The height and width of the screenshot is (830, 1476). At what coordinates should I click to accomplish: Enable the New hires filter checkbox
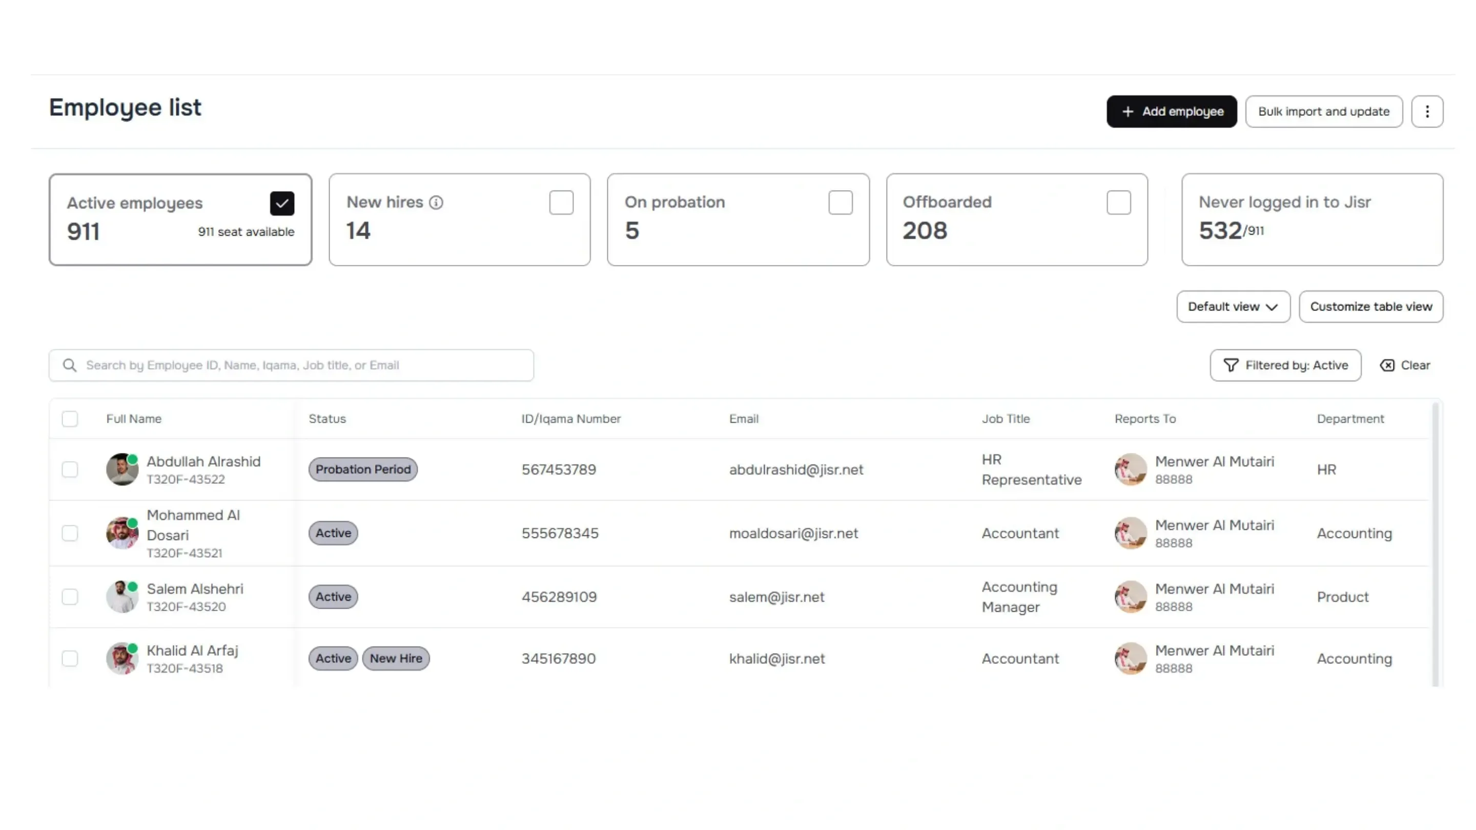coord(562,202)
